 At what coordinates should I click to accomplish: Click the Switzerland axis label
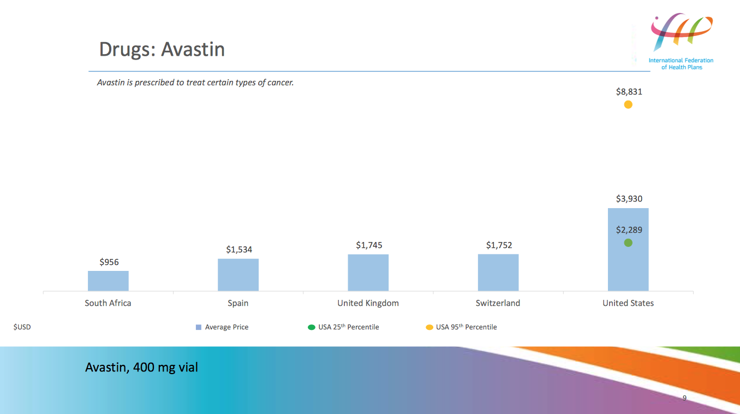click(x=498, y=303)
